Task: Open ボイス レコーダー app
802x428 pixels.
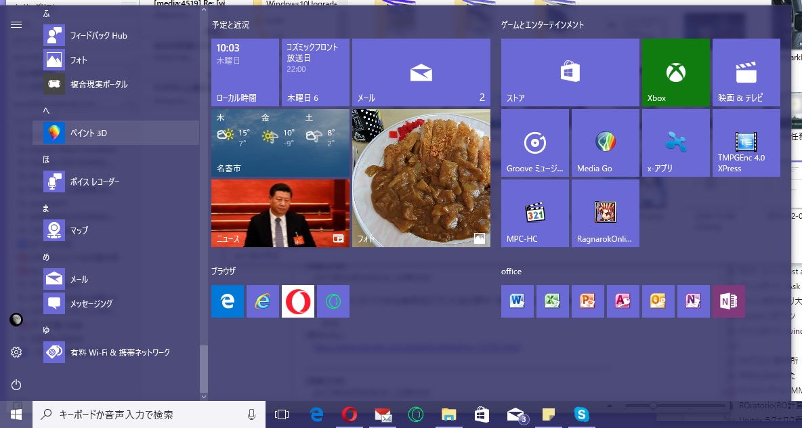Action: click(x=116, y=181)
